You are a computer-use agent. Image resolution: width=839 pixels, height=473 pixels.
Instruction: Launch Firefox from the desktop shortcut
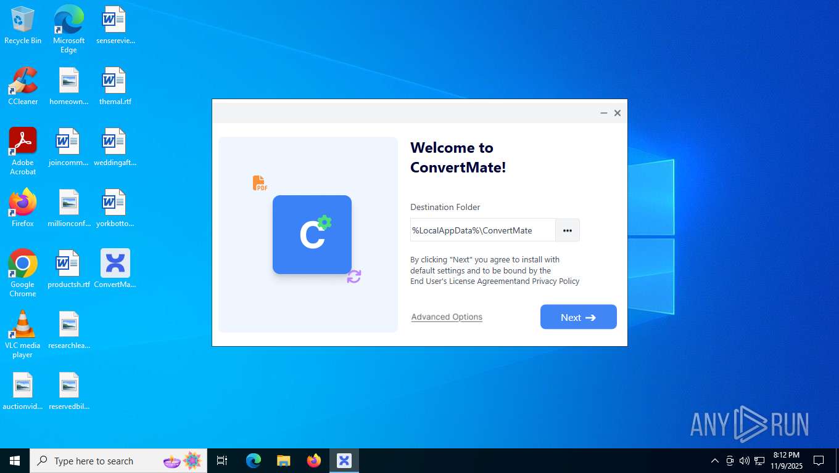(x=23, y=208)
